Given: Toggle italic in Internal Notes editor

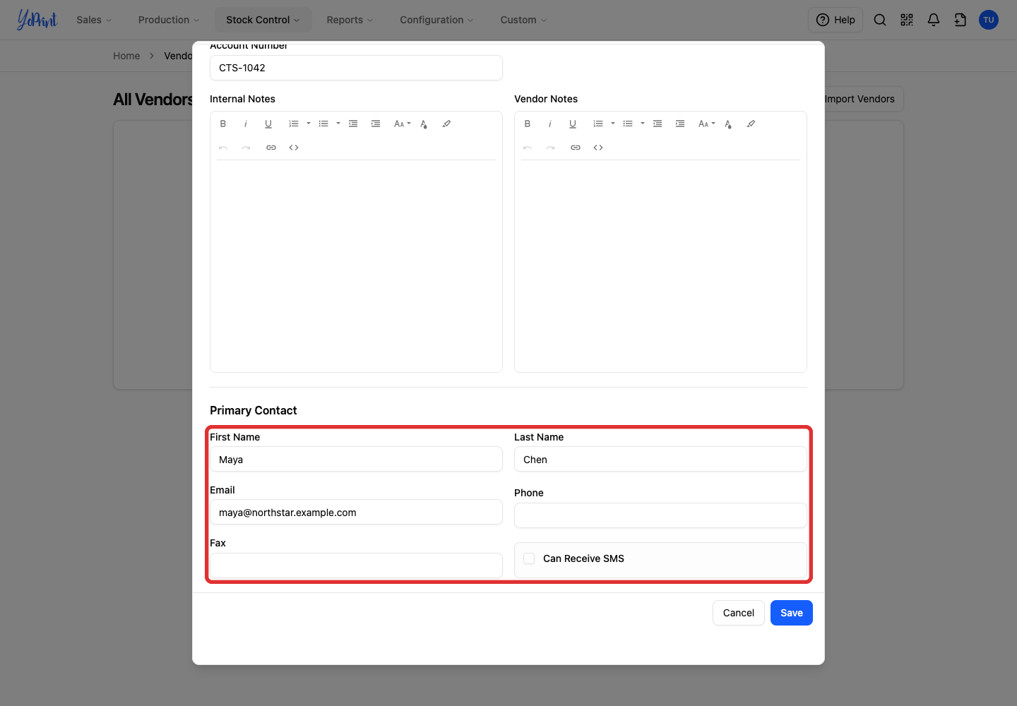Looking at the screenshot, I should click(246, 124).
